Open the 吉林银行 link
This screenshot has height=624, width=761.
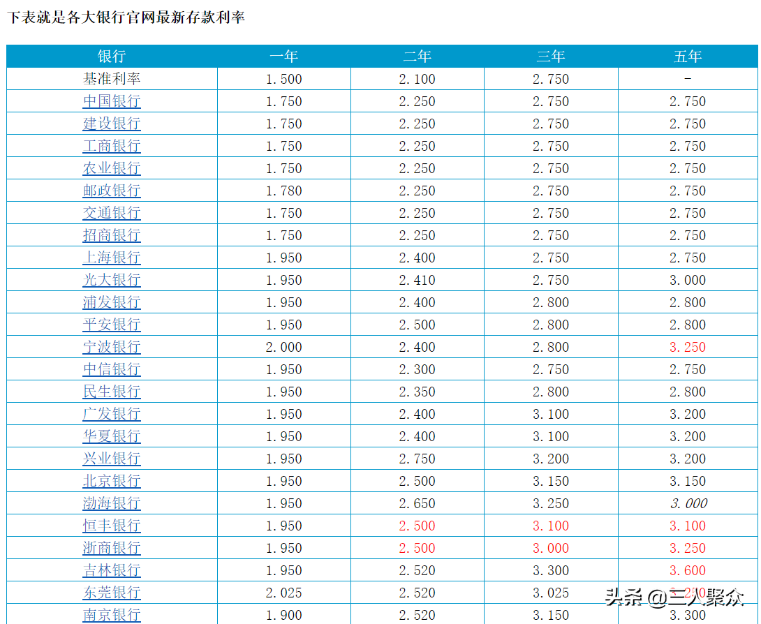click(112, 570)
